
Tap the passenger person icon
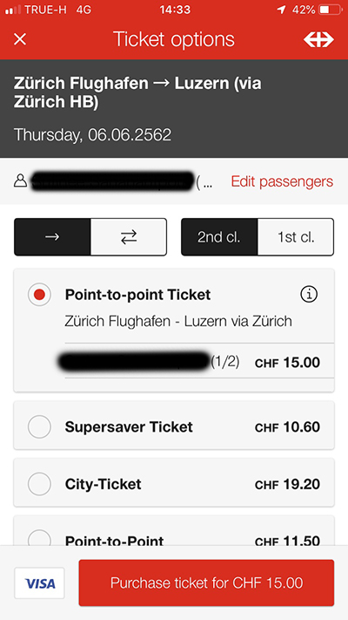coord(20,182)
